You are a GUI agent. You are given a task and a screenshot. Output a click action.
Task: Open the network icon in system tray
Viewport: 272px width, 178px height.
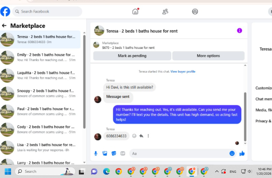243,171
